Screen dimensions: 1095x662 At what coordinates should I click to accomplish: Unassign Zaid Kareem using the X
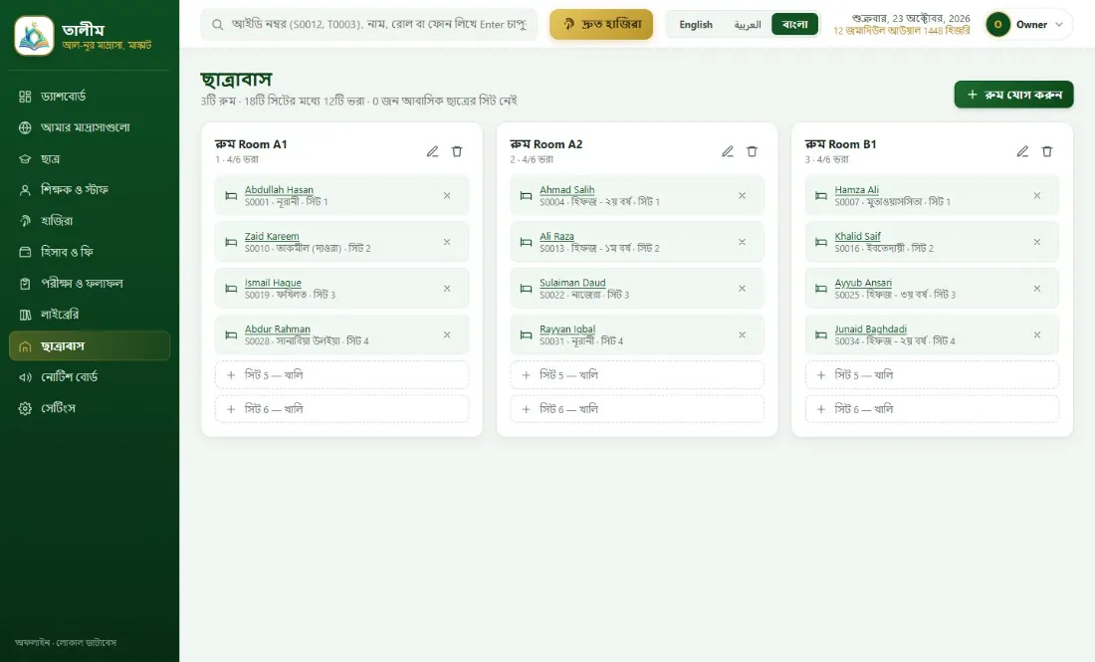point(447,242)
